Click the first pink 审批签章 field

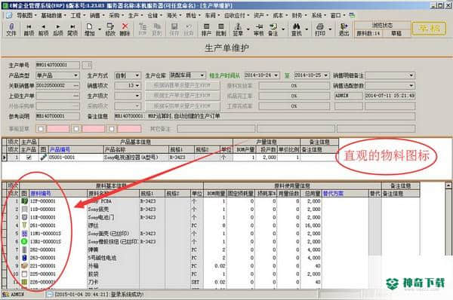(x=58, y=129)
